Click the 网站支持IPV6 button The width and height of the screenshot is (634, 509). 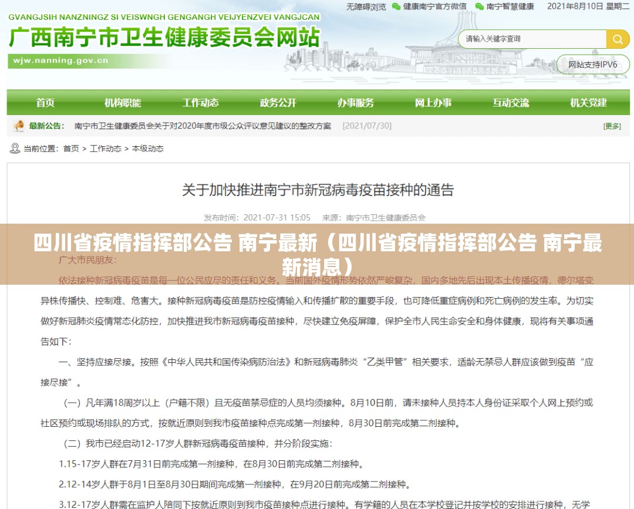coord(593,65)
